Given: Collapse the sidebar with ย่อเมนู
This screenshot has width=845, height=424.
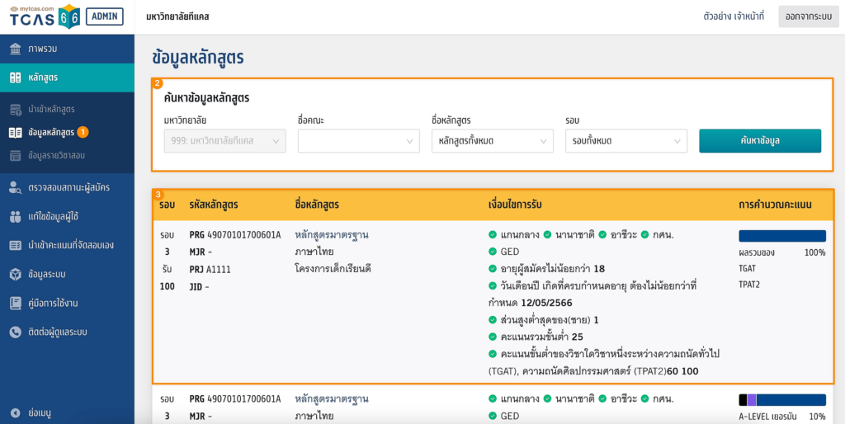Looking at the screenshot, I should click(x=41, y=412).
